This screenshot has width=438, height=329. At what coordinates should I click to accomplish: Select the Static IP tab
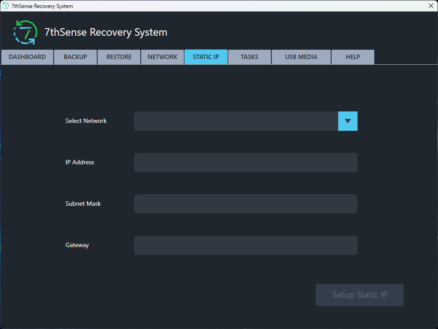coord(206,57)
